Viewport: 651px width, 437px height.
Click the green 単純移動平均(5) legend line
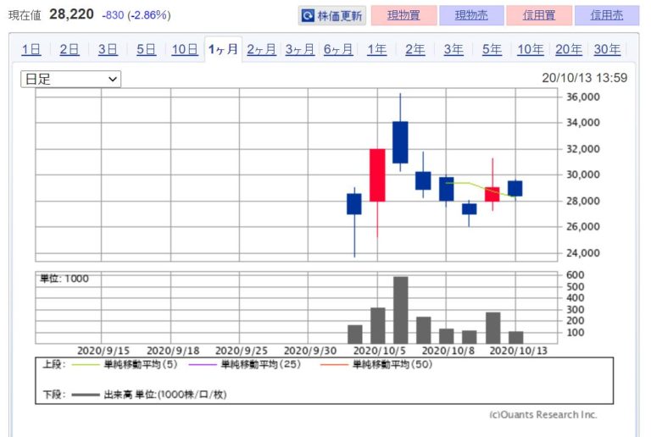[x=86, y=365]
